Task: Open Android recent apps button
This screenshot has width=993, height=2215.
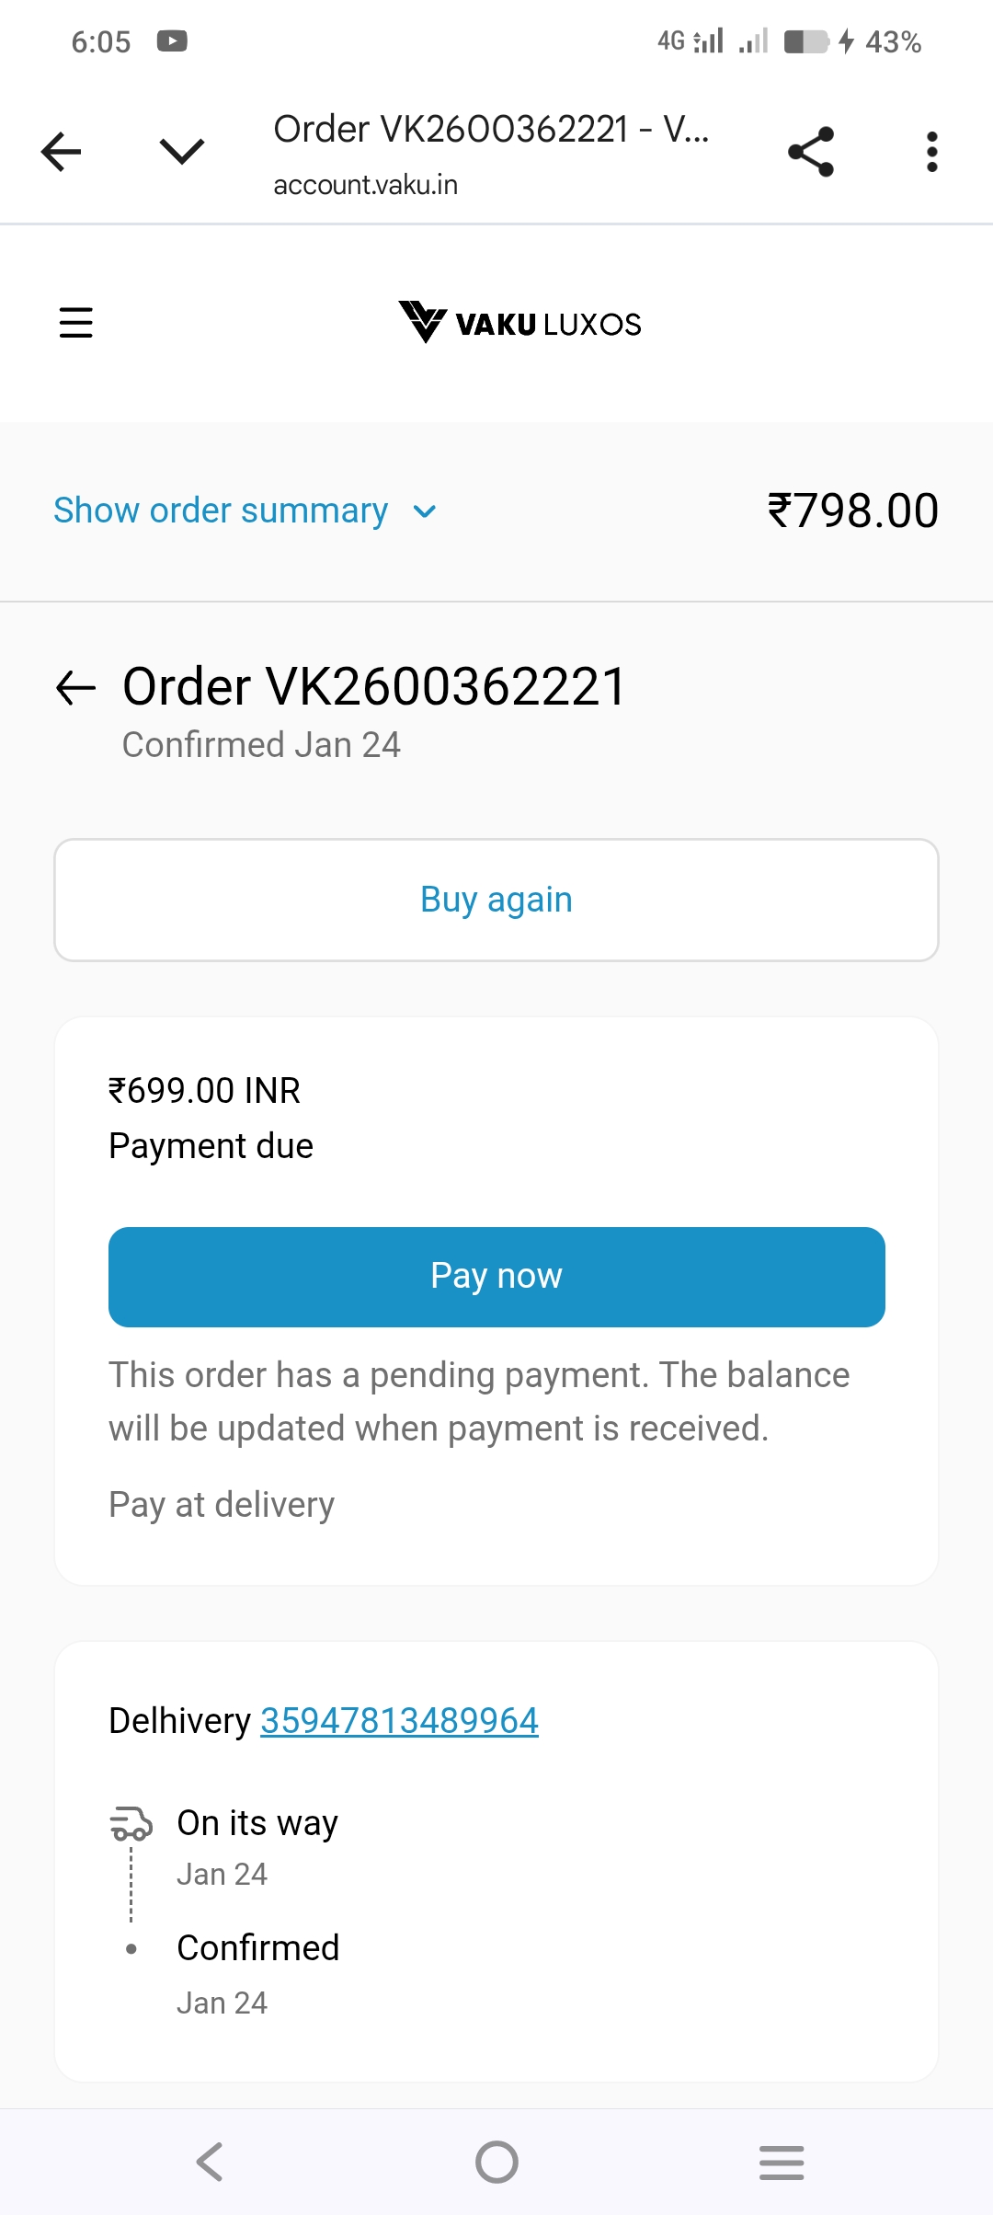Action: coord(782,2162)
